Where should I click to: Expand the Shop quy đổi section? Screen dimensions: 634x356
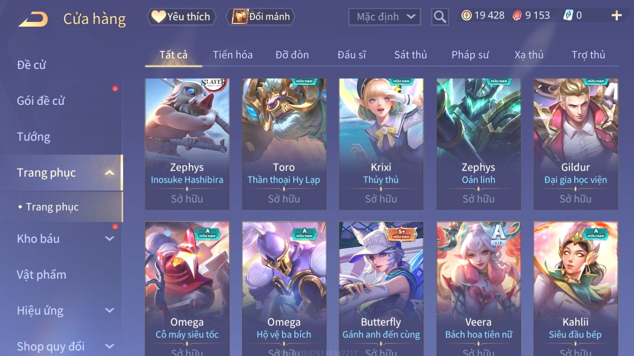pos(109,346)
